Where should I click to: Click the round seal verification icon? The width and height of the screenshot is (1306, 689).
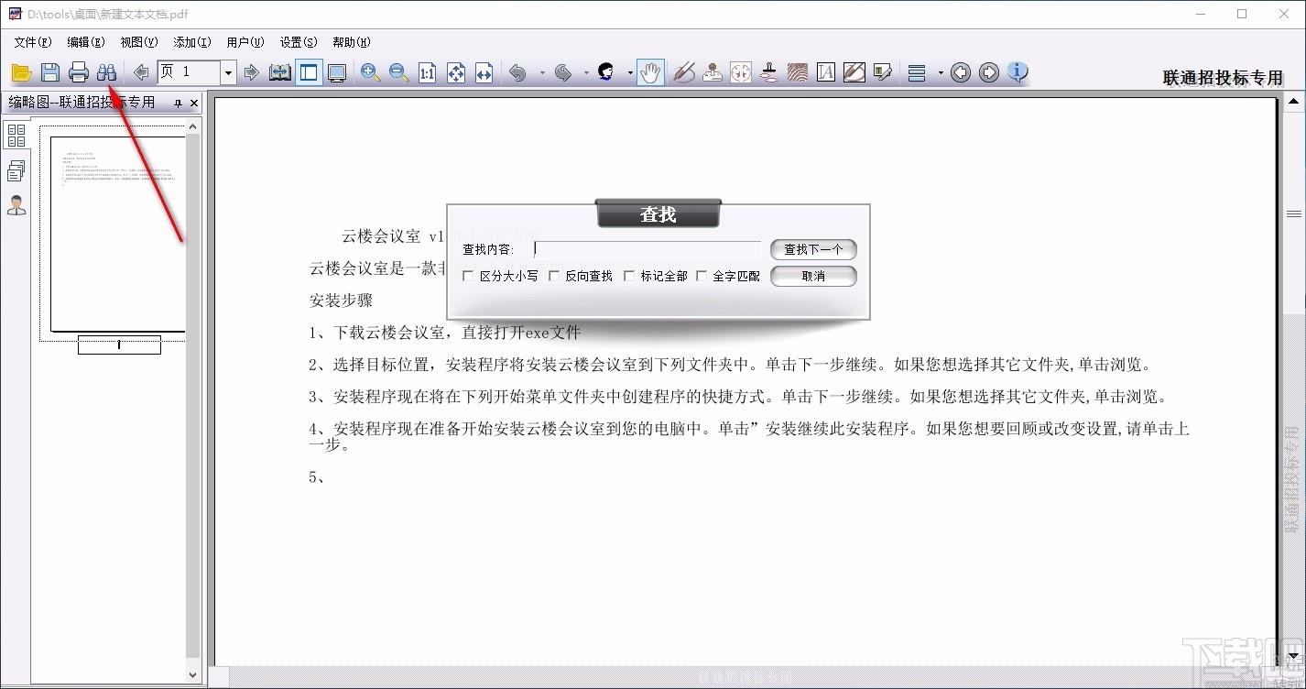point(741,72)
